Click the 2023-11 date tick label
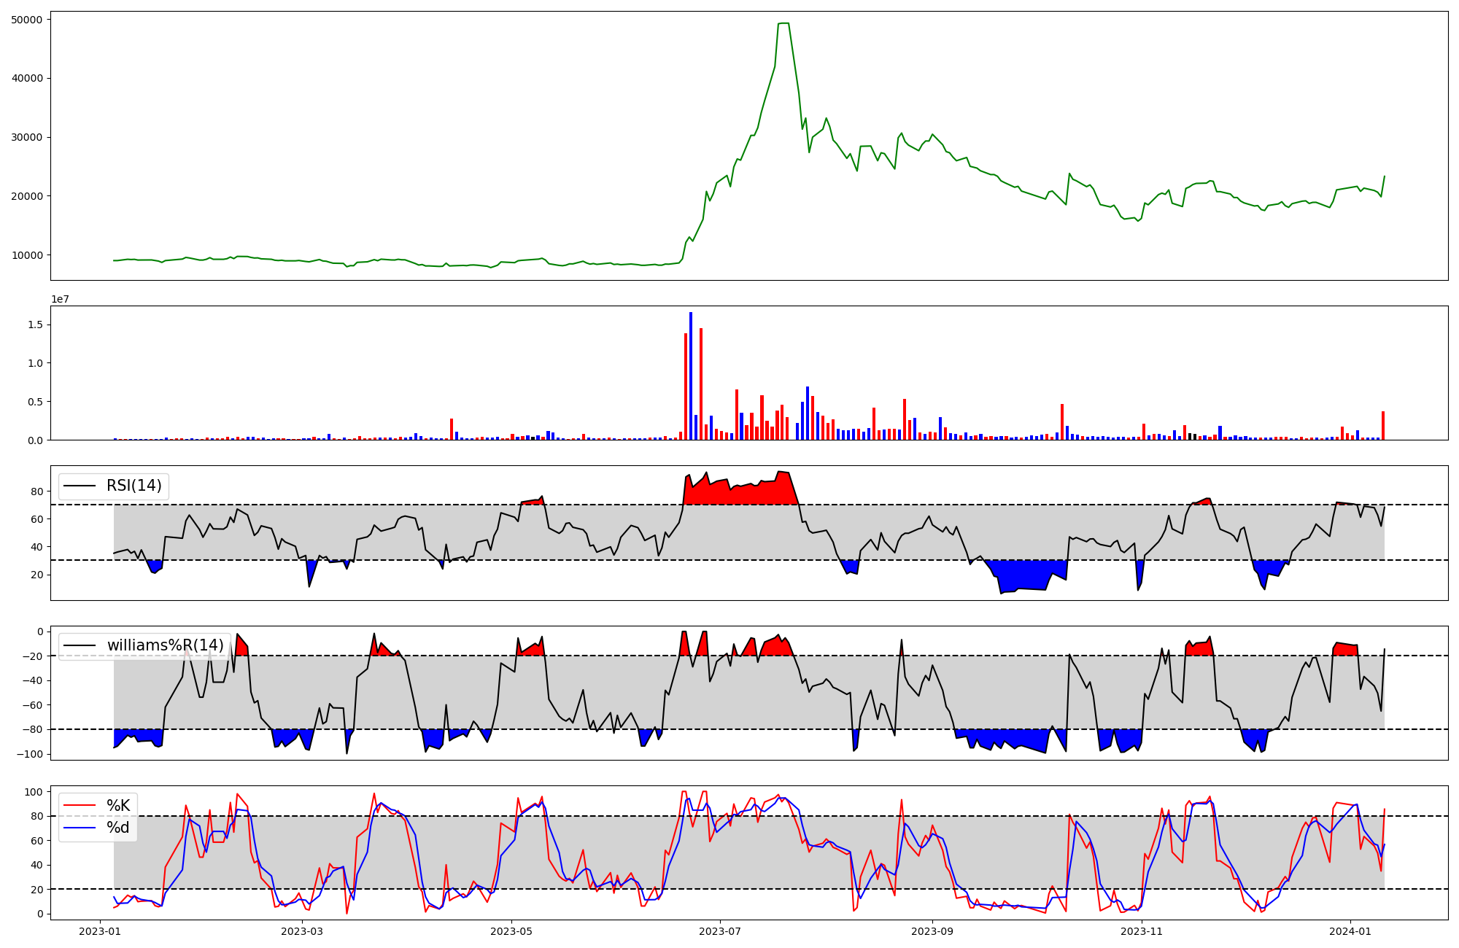This screenshot has width=1459, height=948. coord(1141,931)
